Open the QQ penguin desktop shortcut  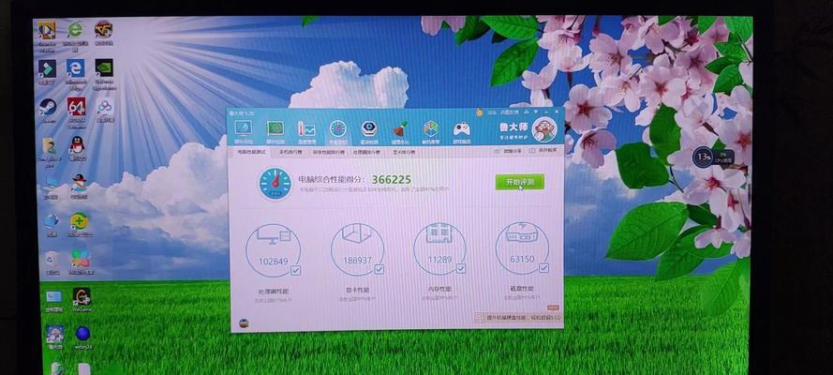(x=77, y=147)
